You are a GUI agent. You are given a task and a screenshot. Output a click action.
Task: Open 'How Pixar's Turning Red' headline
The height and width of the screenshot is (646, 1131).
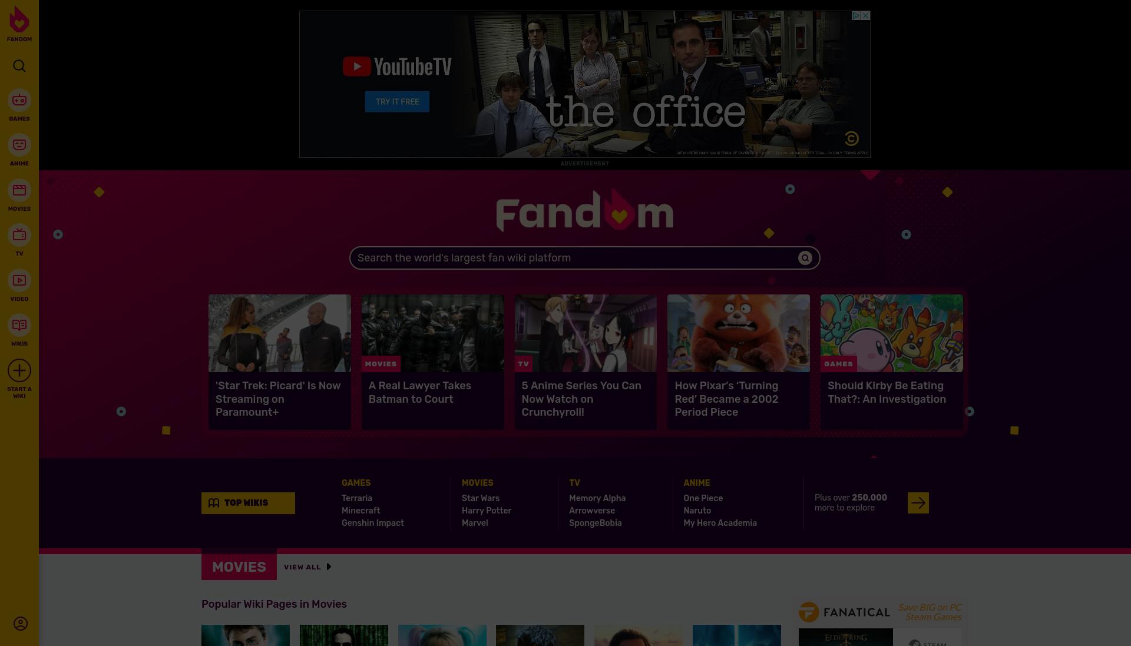(x=726, y=399)
